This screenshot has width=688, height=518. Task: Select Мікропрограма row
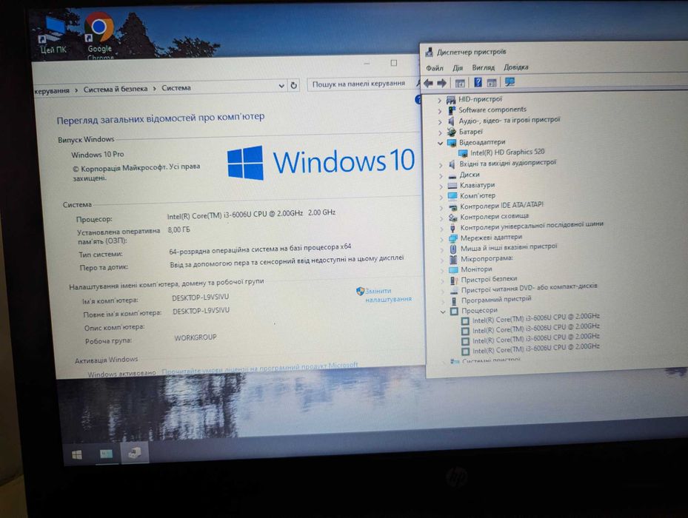(x=487, y=258)
